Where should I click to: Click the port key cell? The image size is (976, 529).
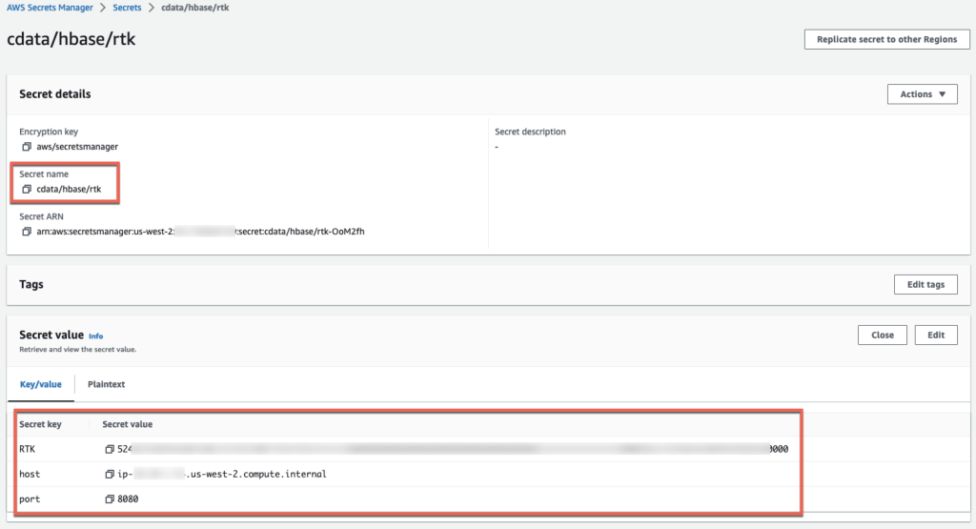tap(30, 499)
